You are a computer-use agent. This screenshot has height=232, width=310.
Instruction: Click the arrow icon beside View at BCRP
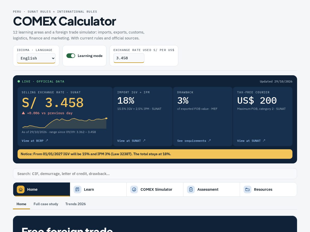pyautogui.click(x=47, y=140)
